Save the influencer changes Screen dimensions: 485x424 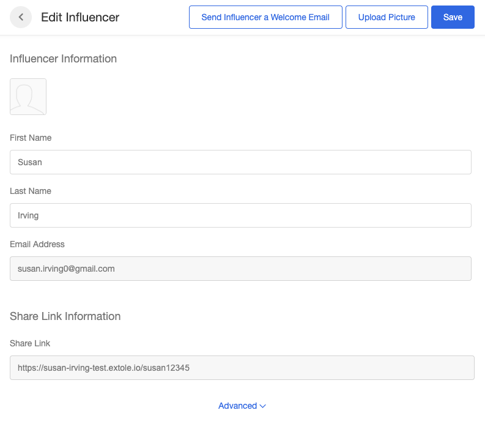453,17
